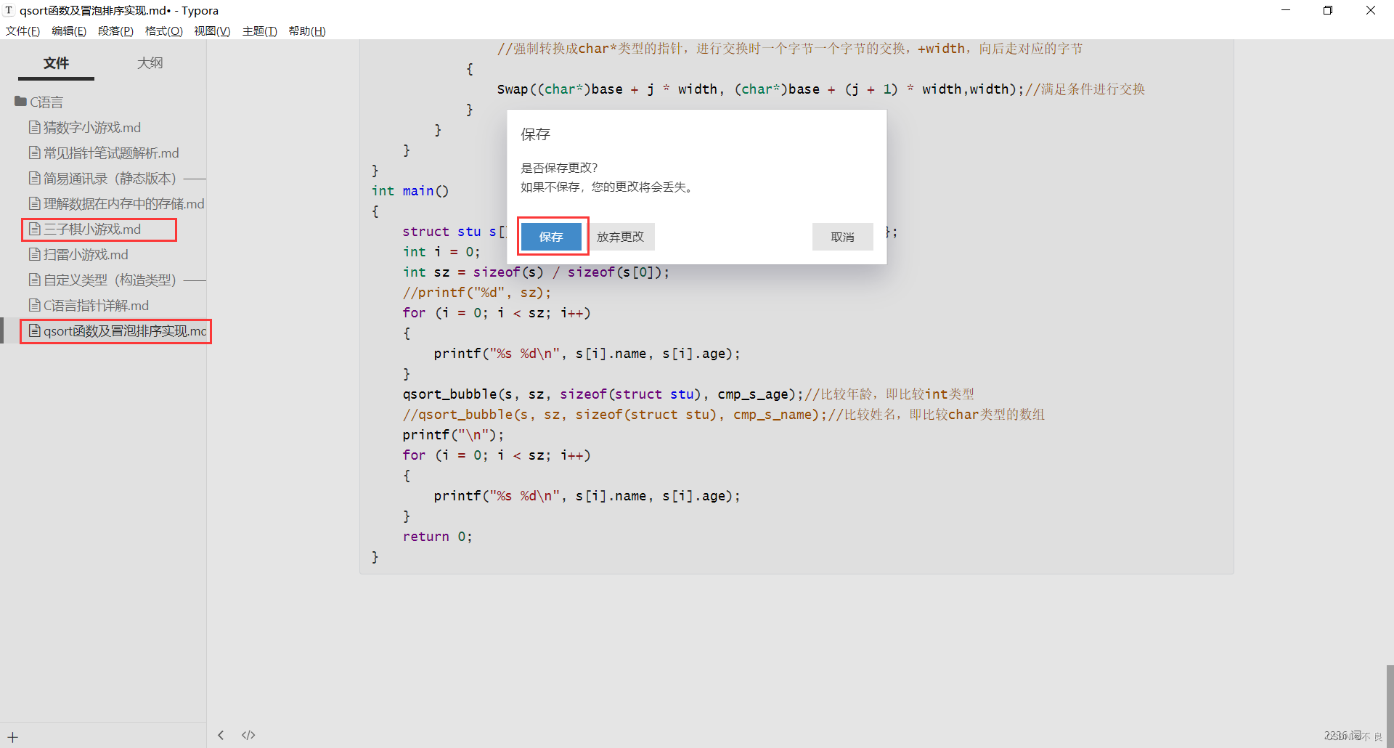Open the 主题(T) menu
The height and width of the screenshot is (748, 1394).
point(259,31)
